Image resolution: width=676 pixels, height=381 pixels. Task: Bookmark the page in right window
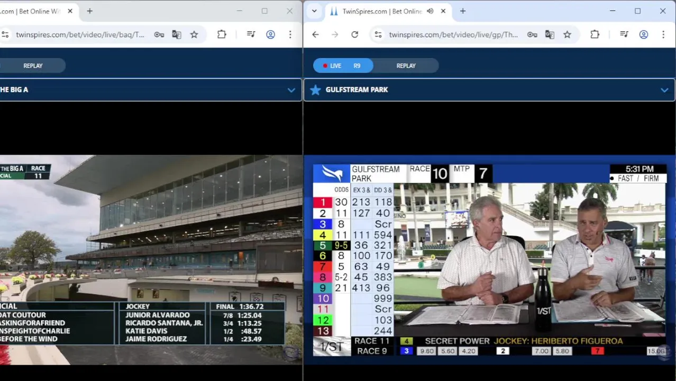click(x=567, y=34)
